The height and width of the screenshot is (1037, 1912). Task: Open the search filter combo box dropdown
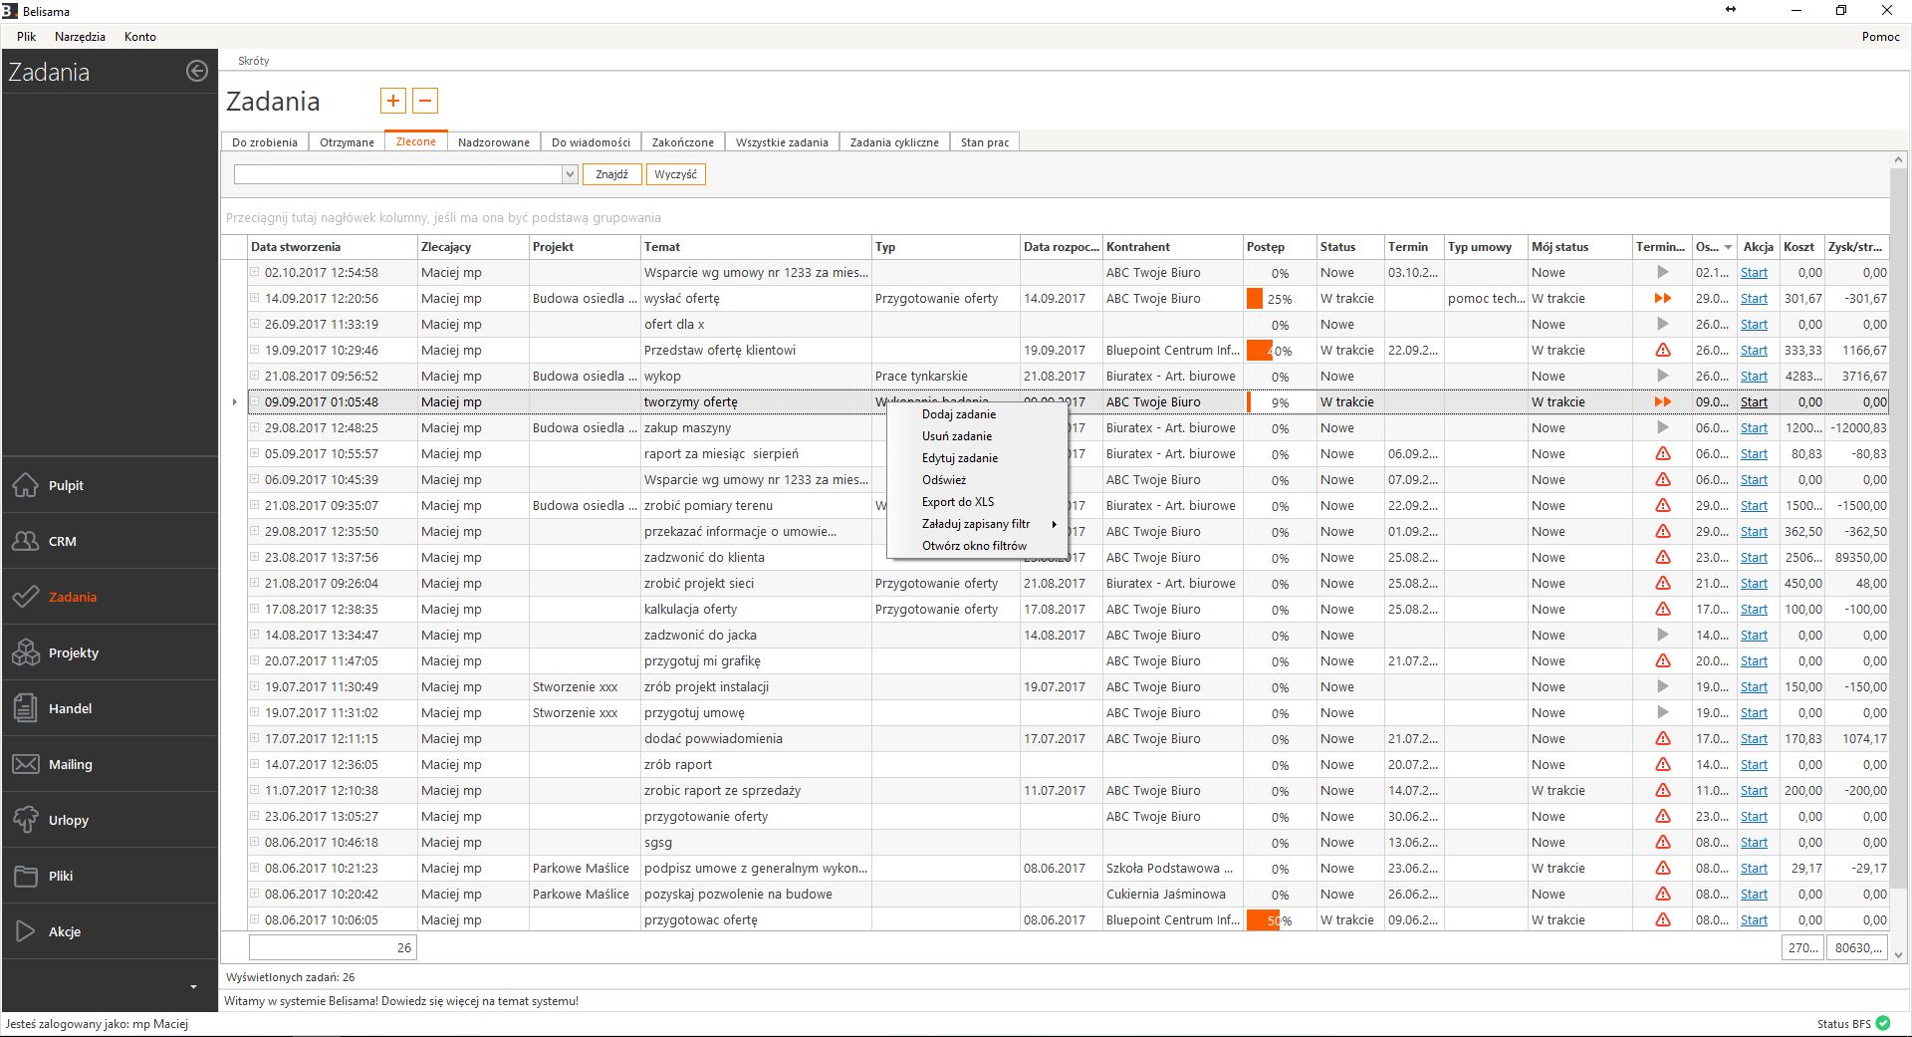pyautogui.click(x=570, y=174)
